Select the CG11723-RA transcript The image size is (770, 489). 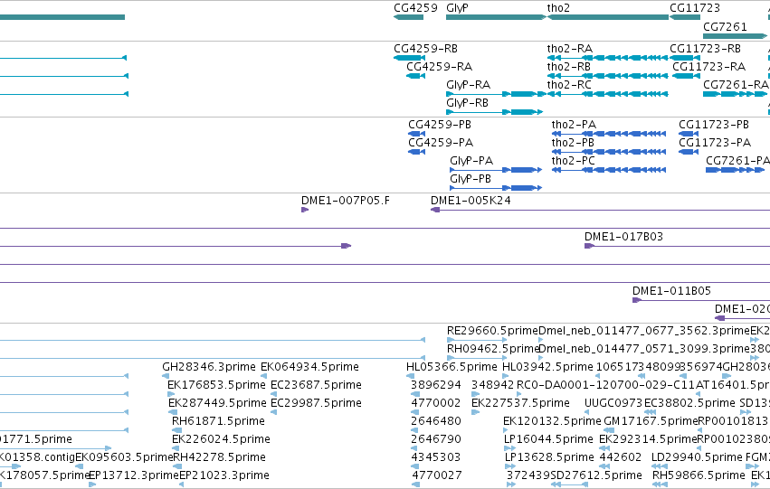pyautogui.click(x=686, y=76)
